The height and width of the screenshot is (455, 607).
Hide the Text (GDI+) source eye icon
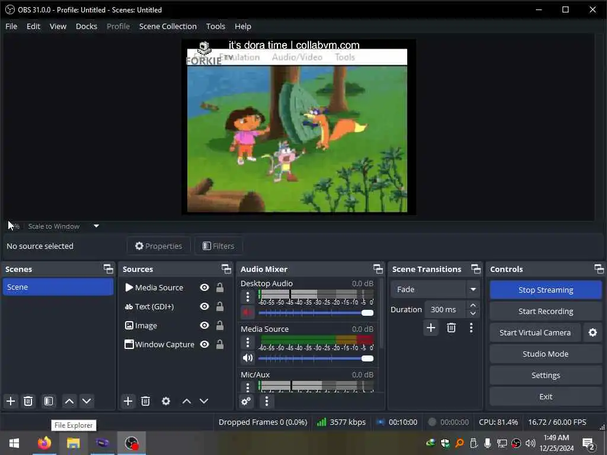pos(205,306)
